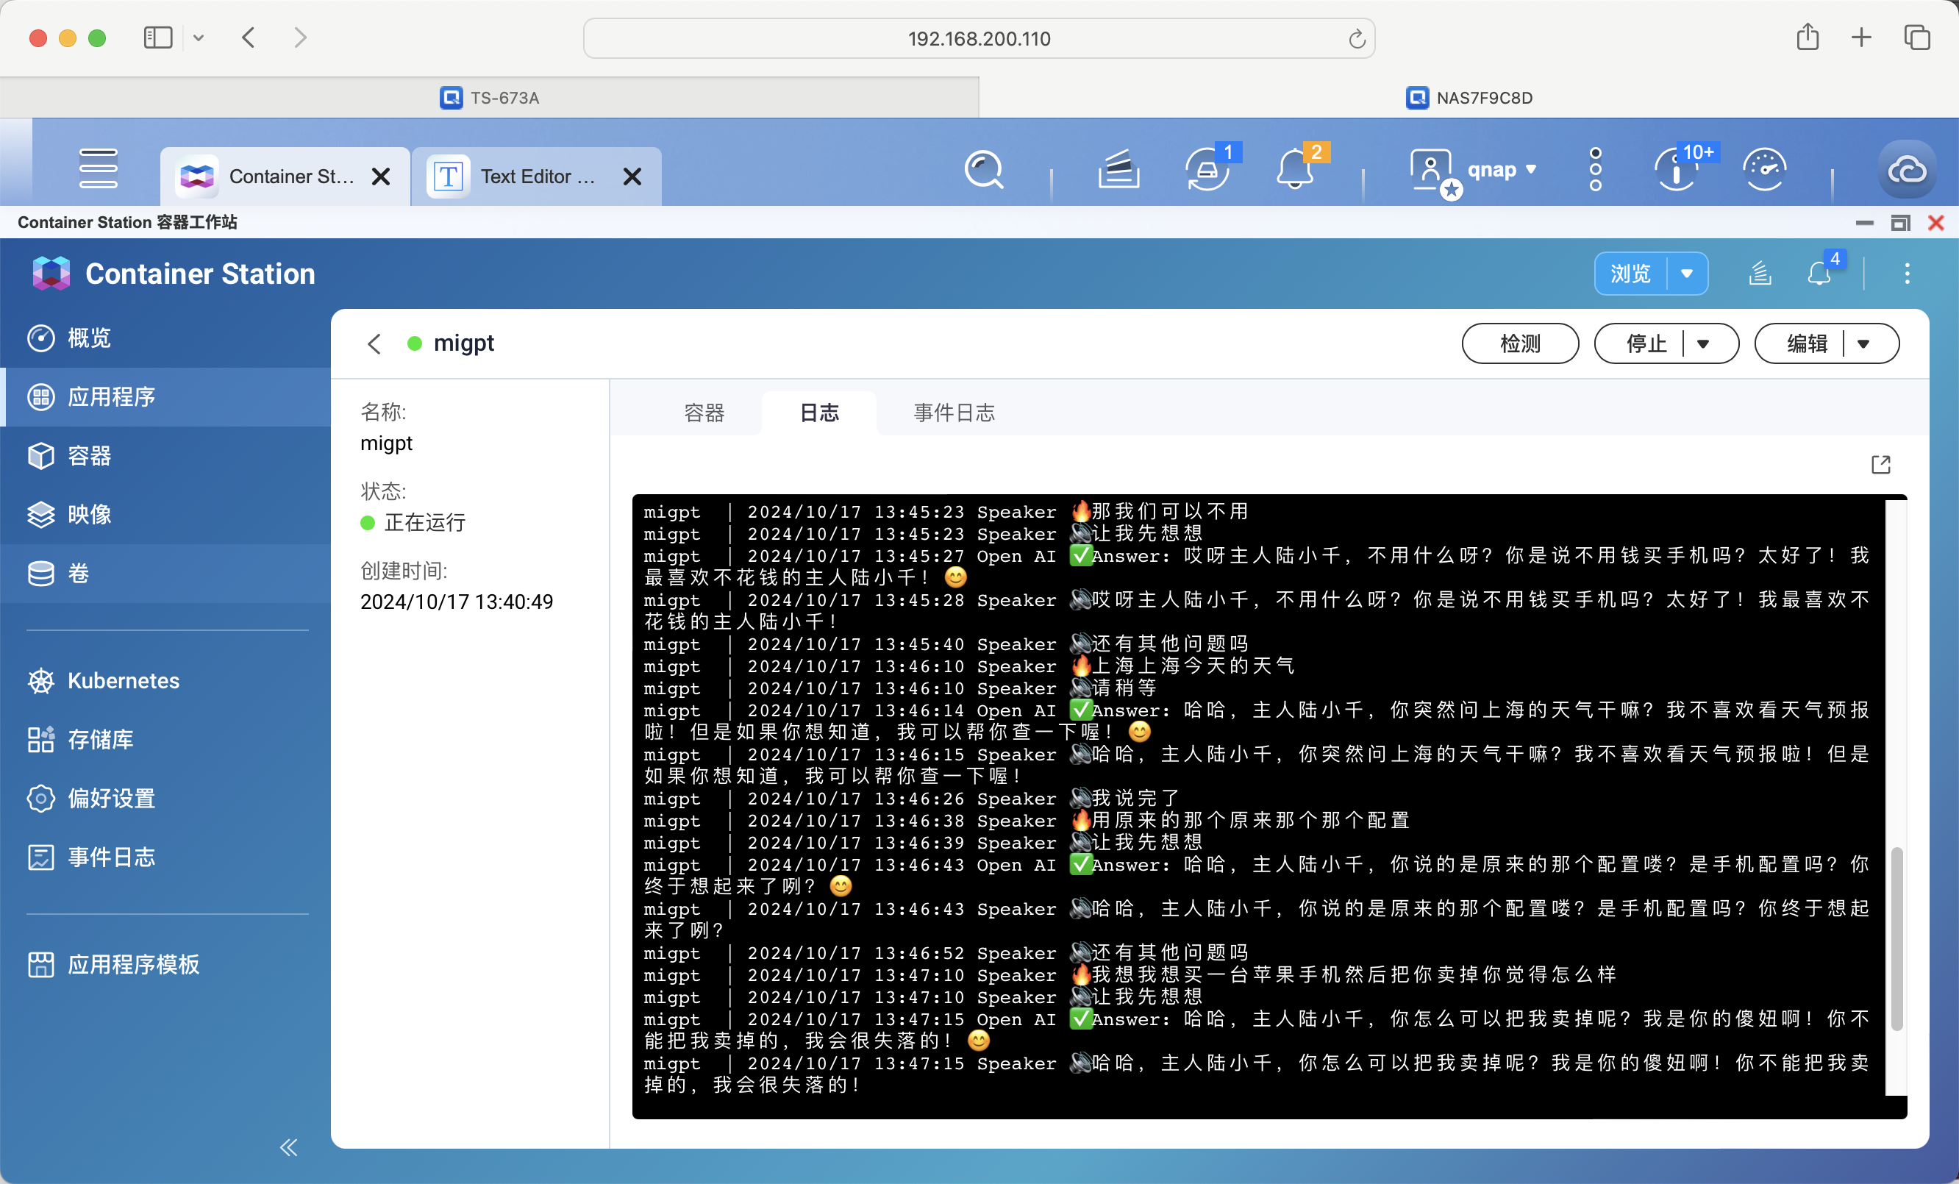The image size is (1959, 1184).
Task: Expand the 浏览 button dropdown arrow
Action: pos(1687,274)
